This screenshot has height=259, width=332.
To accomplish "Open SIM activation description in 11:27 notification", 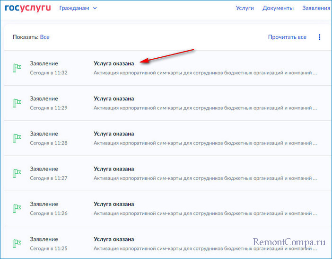I will pyautogui.click(x=205, y=178).
